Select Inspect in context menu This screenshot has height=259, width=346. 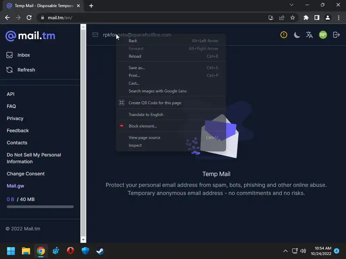[x=171, y=145]
